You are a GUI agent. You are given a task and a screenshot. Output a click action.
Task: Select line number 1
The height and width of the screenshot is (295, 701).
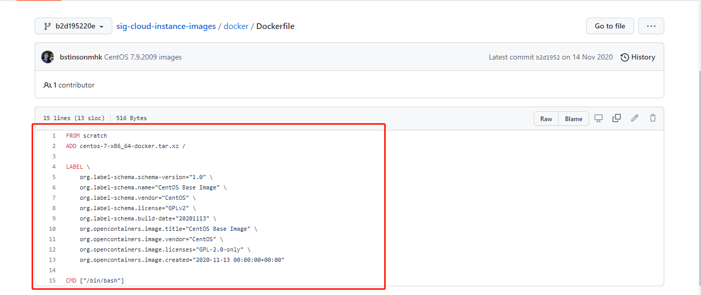click(x=53, y=136)
